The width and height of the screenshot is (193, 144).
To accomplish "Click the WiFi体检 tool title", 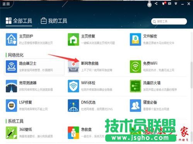I will click(88, 83).
